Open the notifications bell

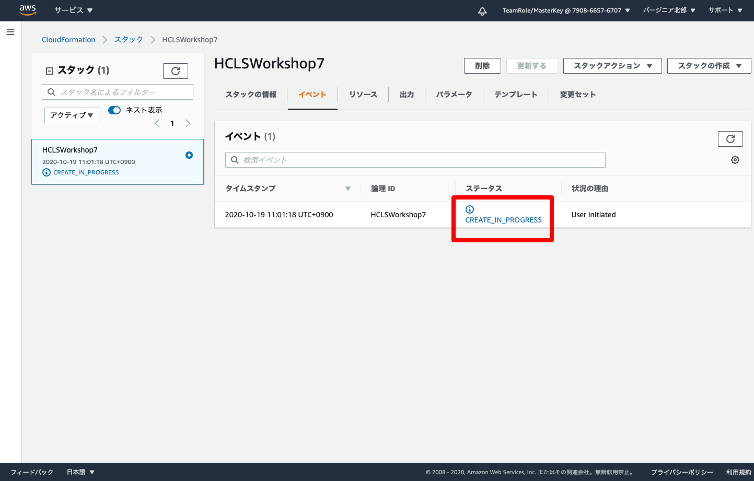pos(482,10)
